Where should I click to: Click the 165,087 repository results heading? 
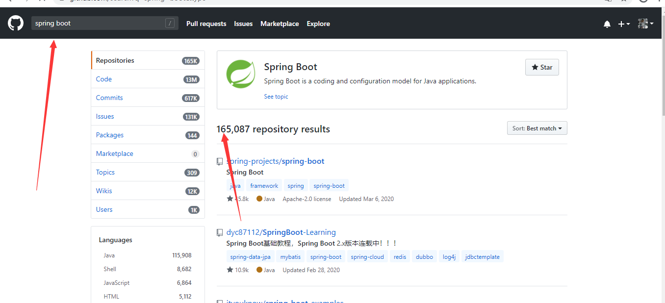(273, 129)
